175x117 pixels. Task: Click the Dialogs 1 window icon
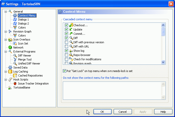[x=15, y=19]
